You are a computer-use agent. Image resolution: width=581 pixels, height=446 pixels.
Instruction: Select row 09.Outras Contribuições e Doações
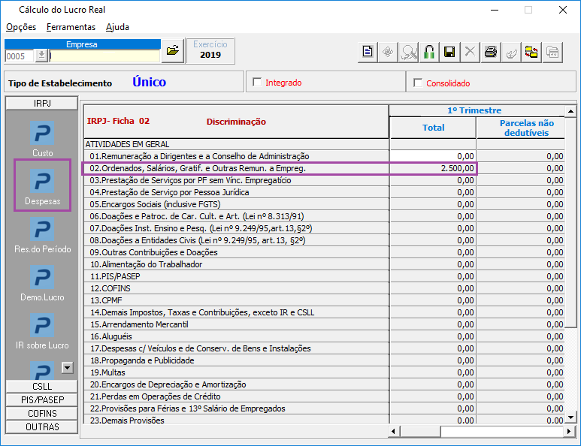coord(237,252)
